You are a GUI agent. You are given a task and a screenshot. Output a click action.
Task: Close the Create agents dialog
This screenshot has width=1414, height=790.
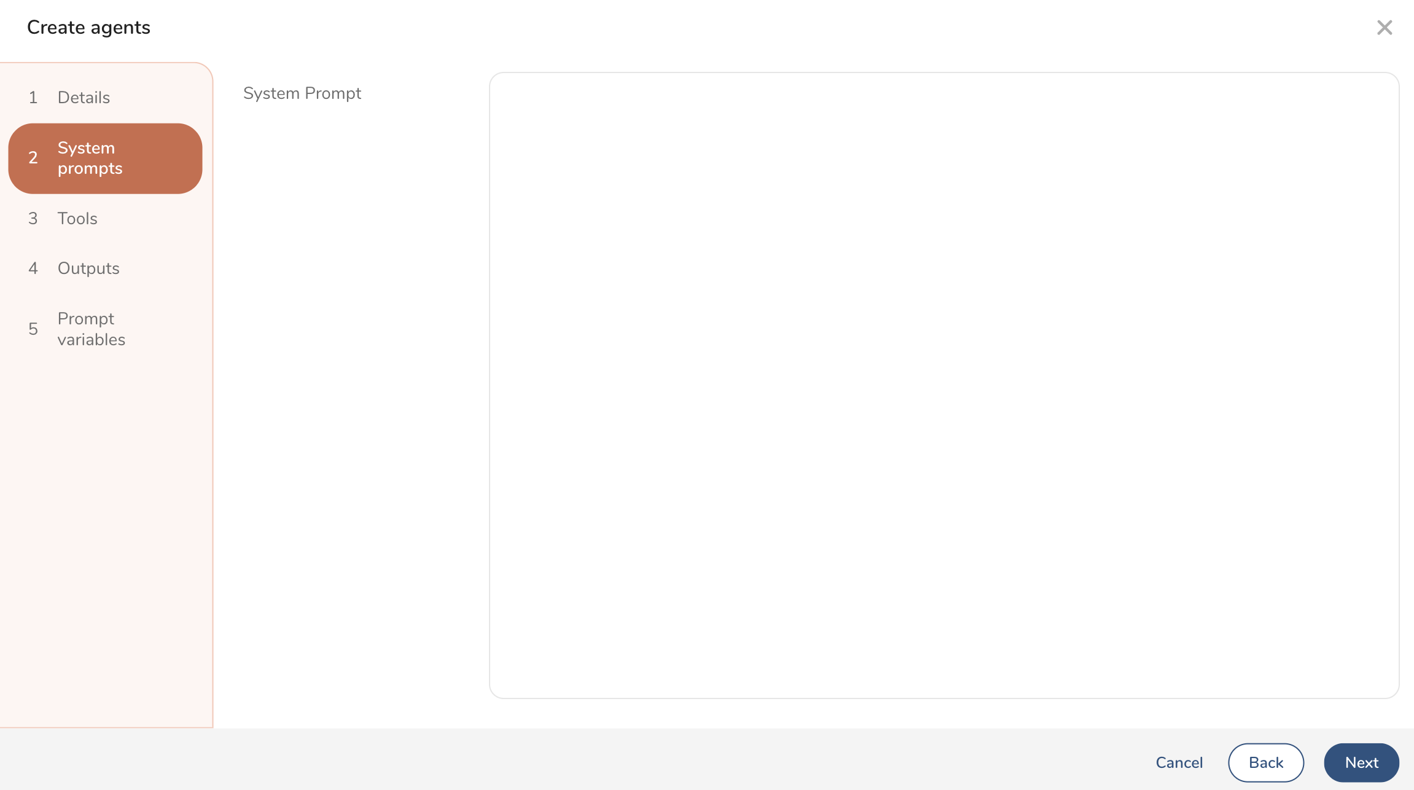[x=1384, y=28]
